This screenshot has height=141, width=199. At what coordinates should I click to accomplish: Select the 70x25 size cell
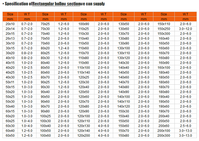coord(45,24)
